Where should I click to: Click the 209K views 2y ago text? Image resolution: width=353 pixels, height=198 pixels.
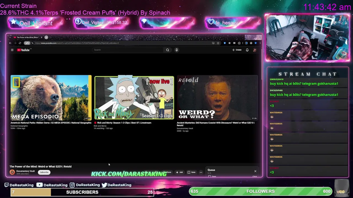[183, 131]
